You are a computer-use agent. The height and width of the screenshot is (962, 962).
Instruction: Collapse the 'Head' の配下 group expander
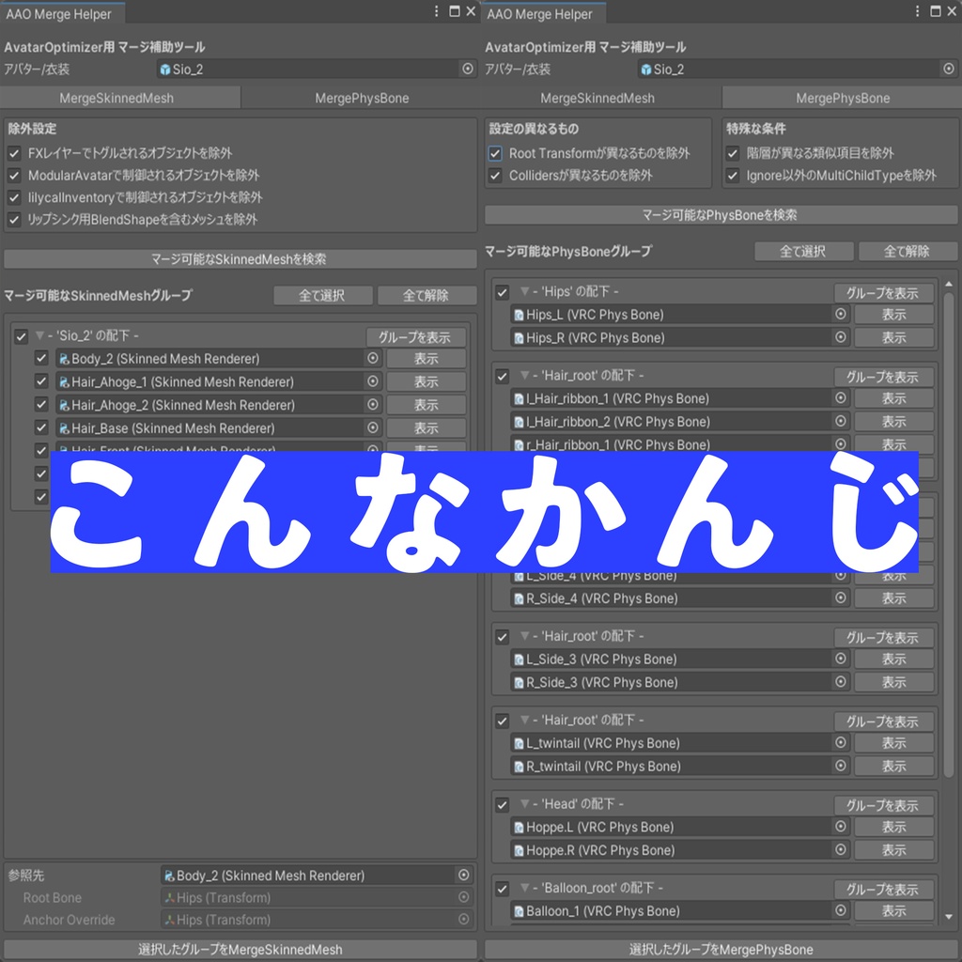click(x=524, y=804)
